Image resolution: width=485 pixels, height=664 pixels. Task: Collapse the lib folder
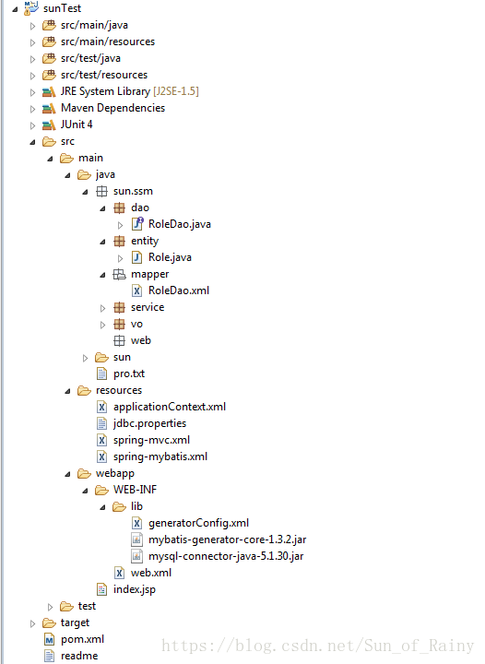[x=102, y=507]
